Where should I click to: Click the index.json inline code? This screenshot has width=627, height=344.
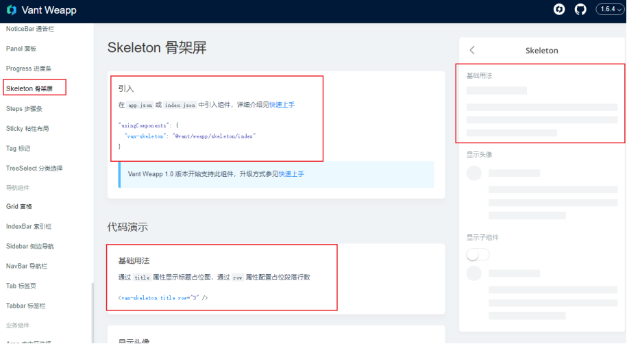tap(180, 106)
